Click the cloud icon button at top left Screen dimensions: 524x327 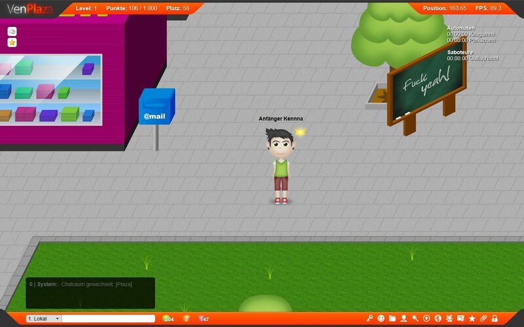tap(12, 31)
